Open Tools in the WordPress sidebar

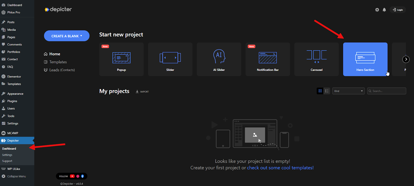click(17, 116)
